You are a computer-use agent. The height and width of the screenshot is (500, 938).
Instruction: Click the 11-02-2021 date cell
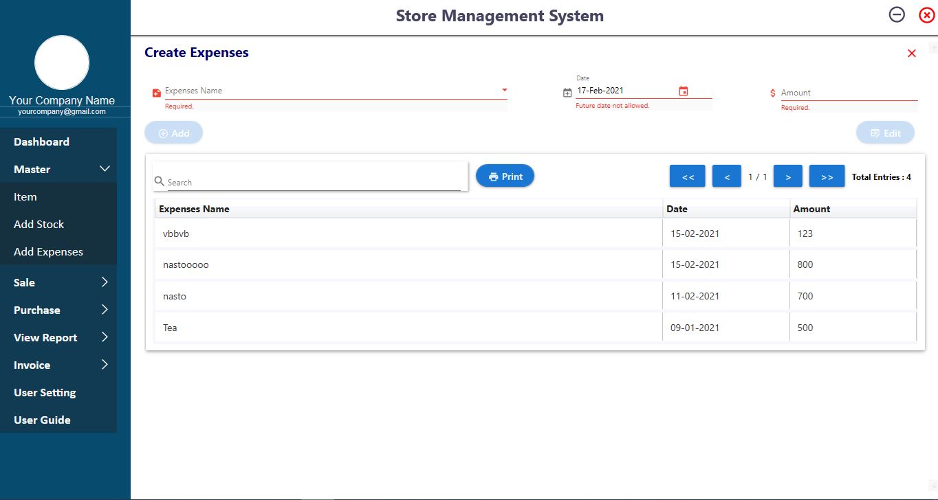click(x=726, y=296)
